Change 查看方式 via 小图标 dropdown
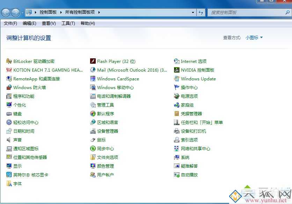This screenshot has height=204, width=292. 254,38
